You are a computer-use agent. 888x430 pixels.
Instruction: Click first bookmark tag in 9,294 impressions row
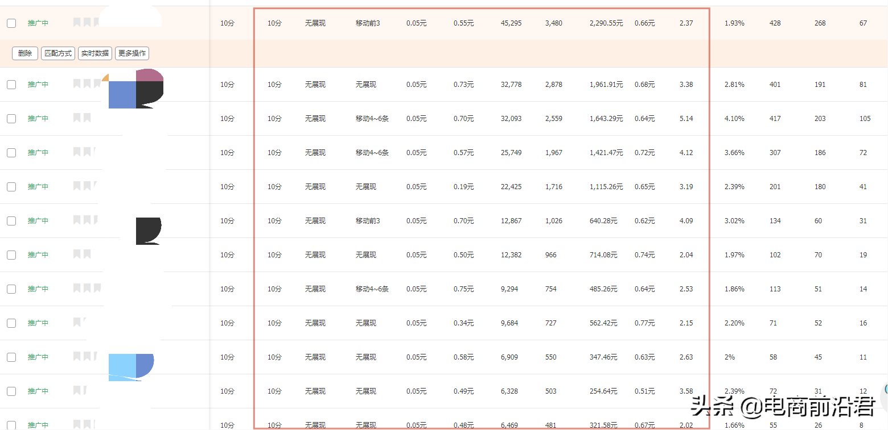[77, 288]
